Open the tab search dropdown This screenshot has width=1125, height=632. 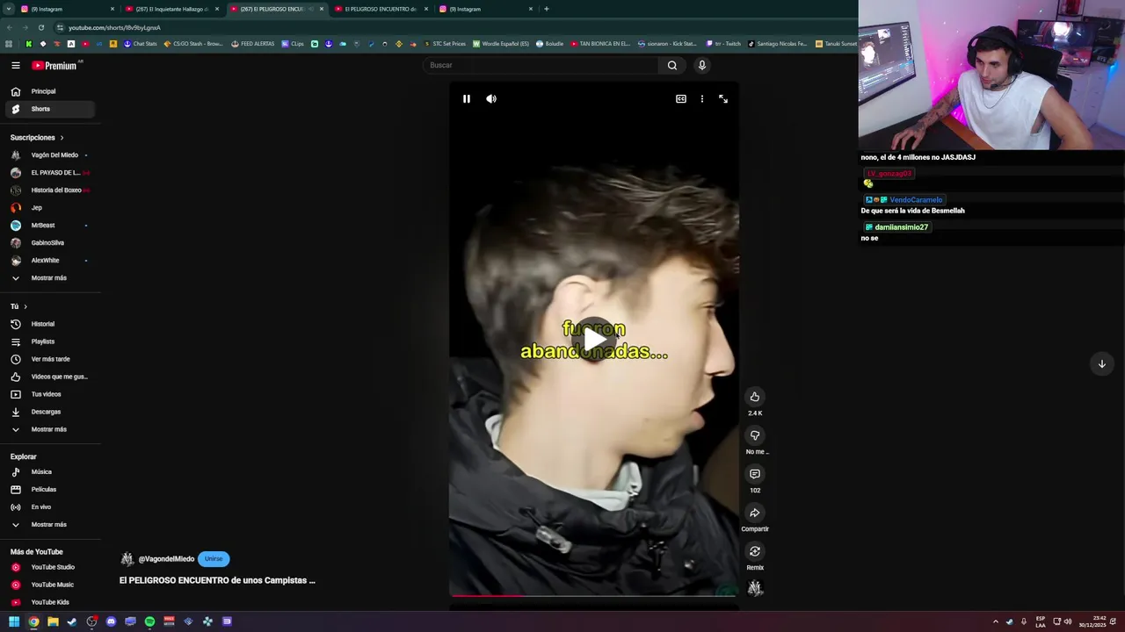(x=8, y=9)
